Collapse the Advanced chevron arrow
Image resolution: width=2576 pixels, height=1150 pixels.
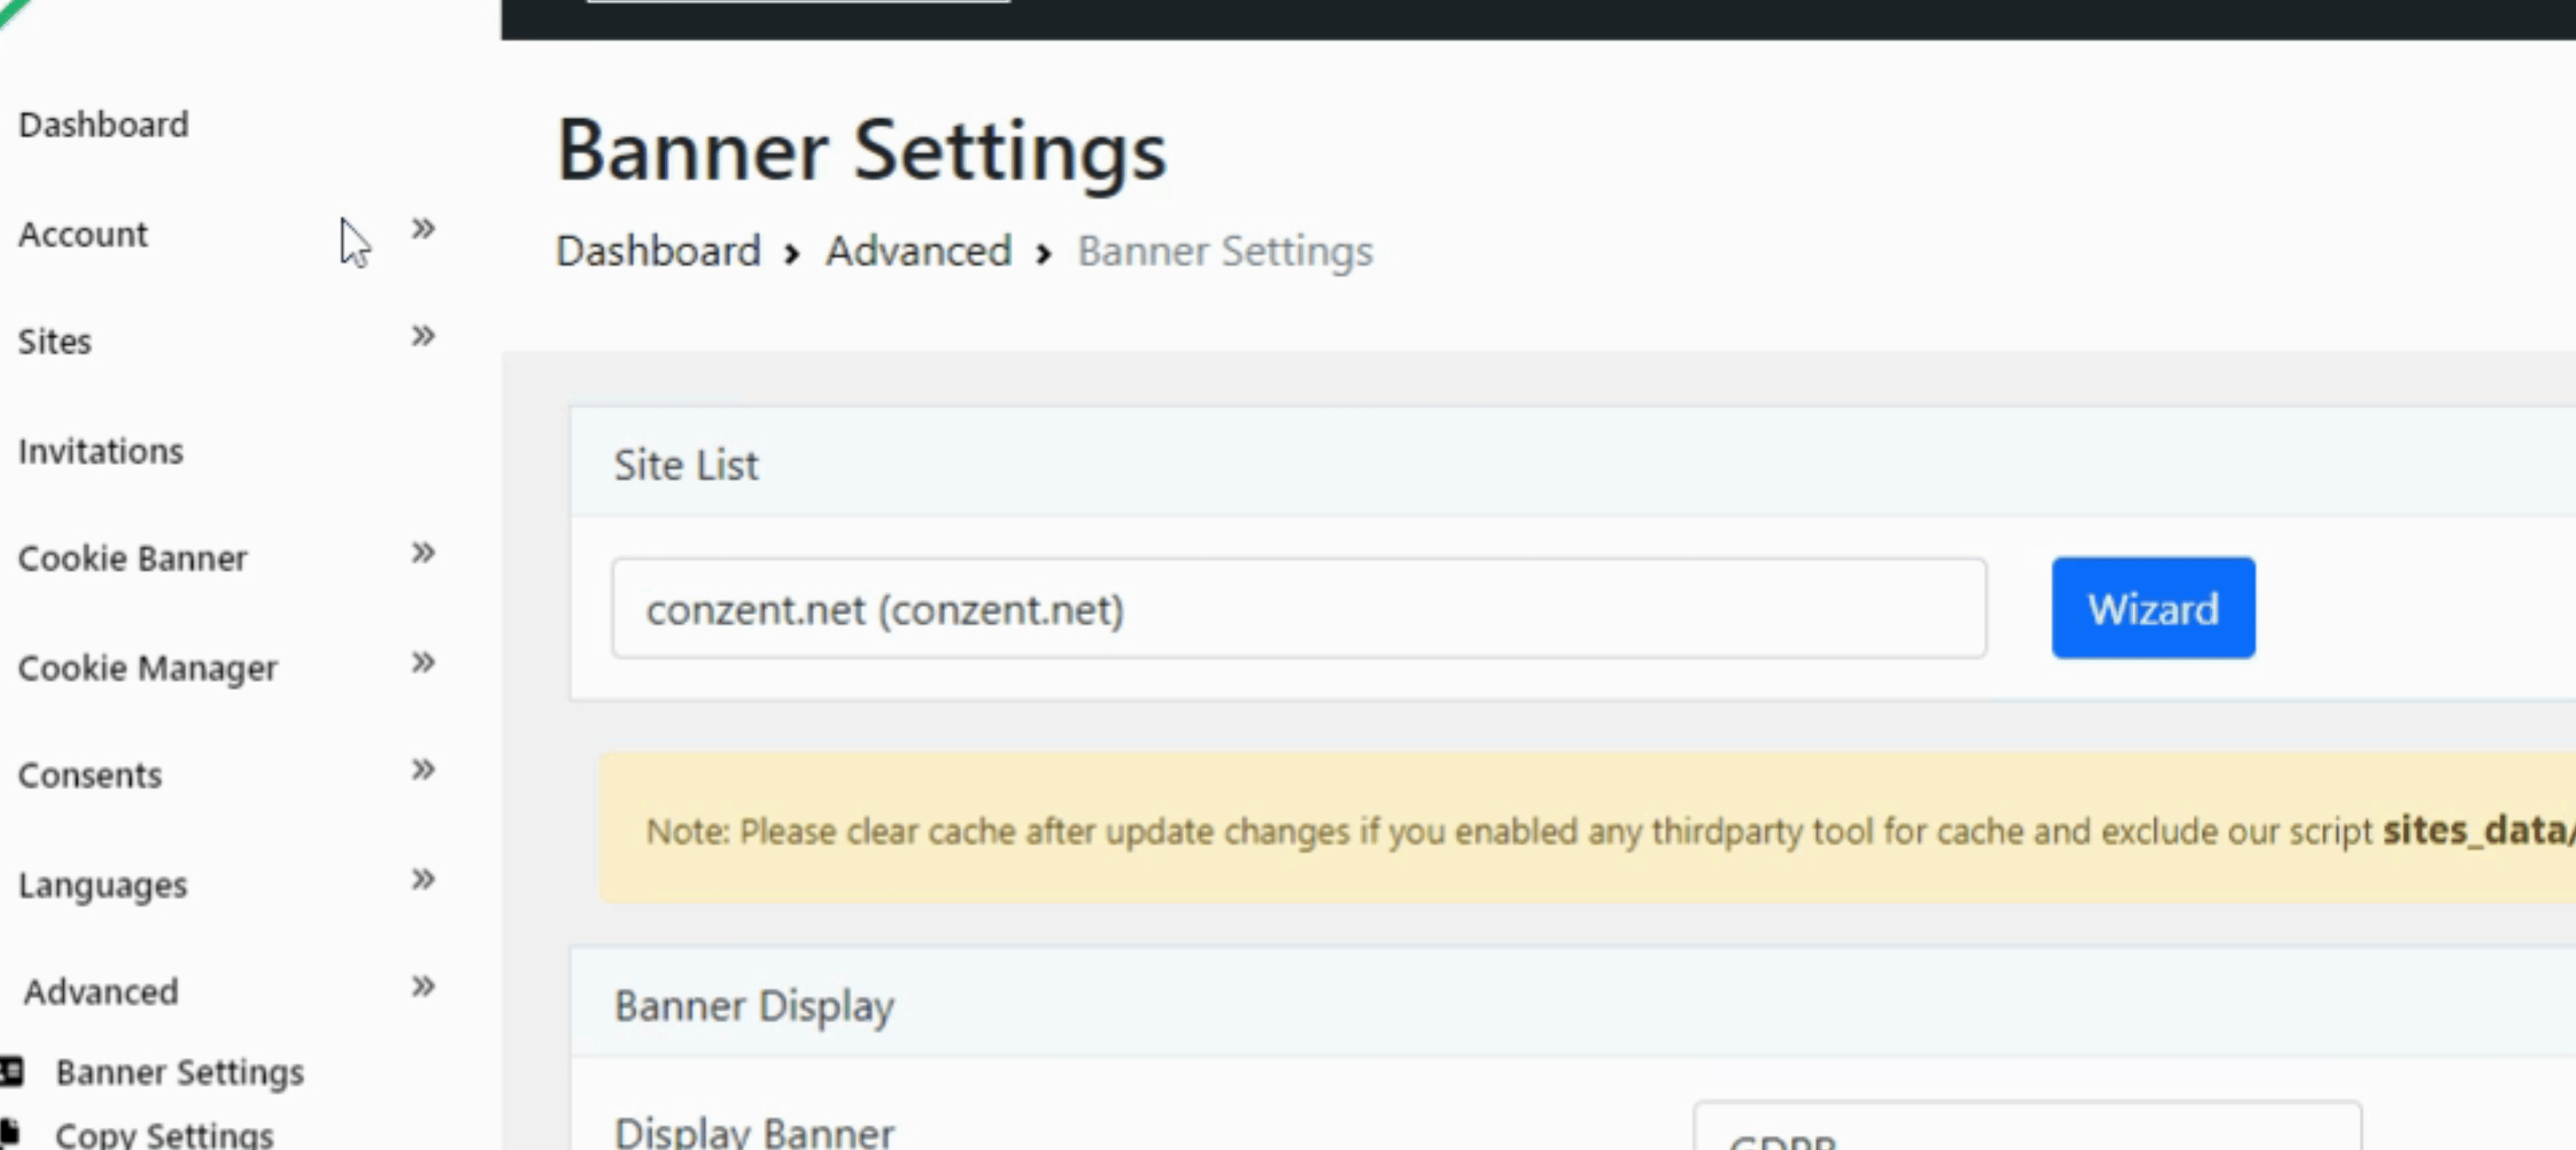pos(423,986)
